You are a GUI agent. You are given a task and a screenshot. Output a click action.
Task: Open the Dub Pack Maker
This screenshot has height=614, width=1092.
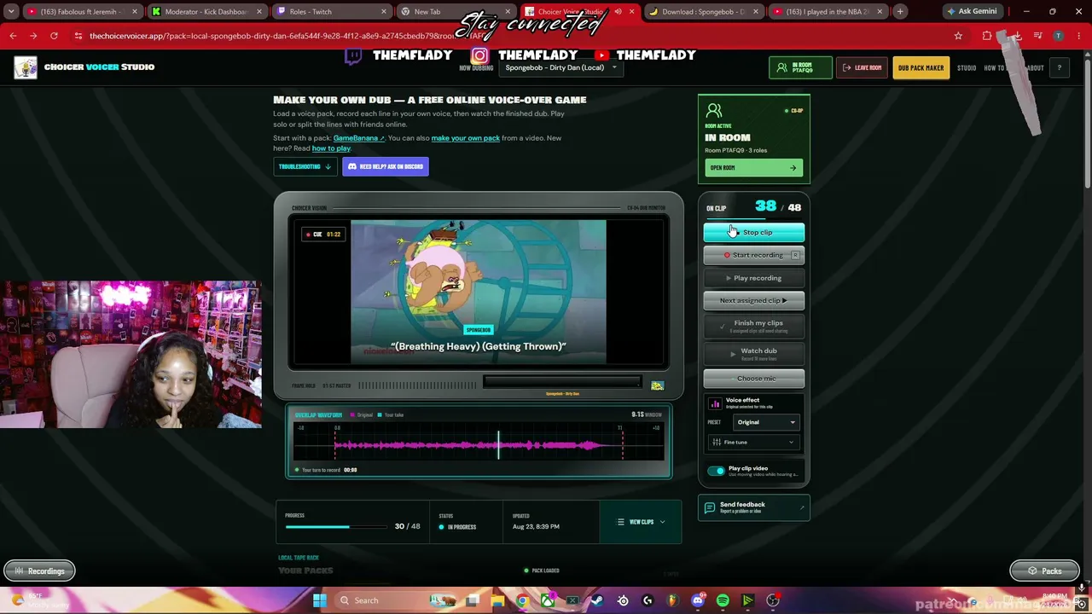921,67
